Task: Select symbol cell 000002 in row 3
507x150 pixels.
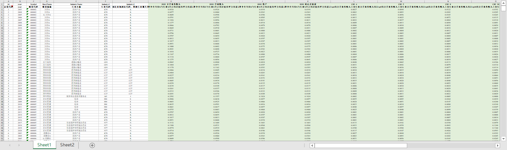Action: tap(33, 9)
